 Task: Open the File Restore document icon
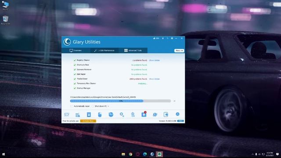[166, 115]
